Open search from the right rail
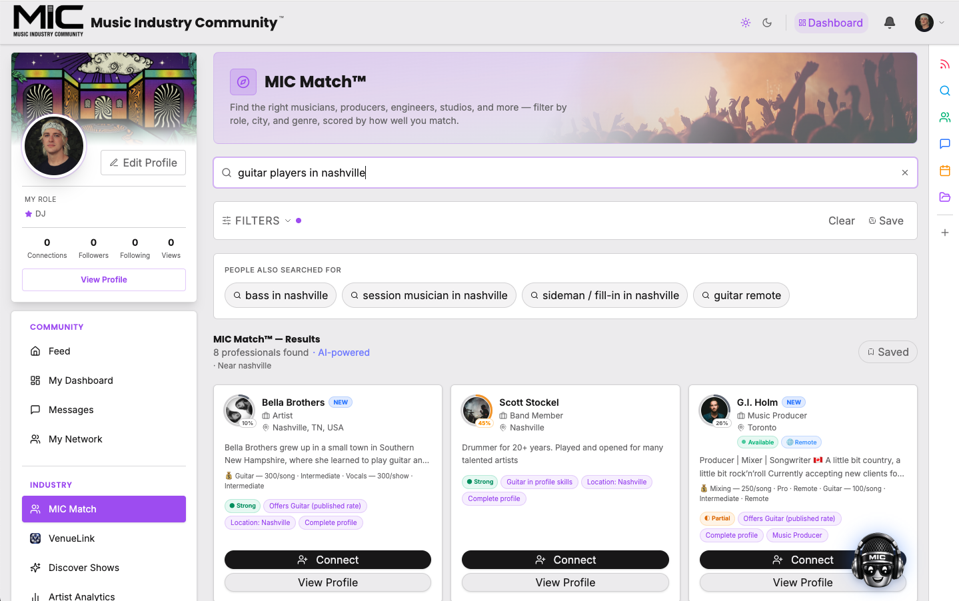Image resolution: width=959 pixels, height=601 pixels. [945, 91]
